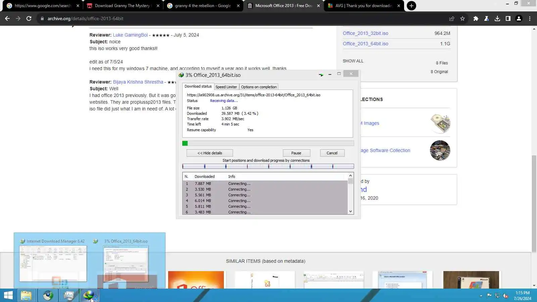Click the Downloaded column header
537x302 pixels.
coord(204,177)
